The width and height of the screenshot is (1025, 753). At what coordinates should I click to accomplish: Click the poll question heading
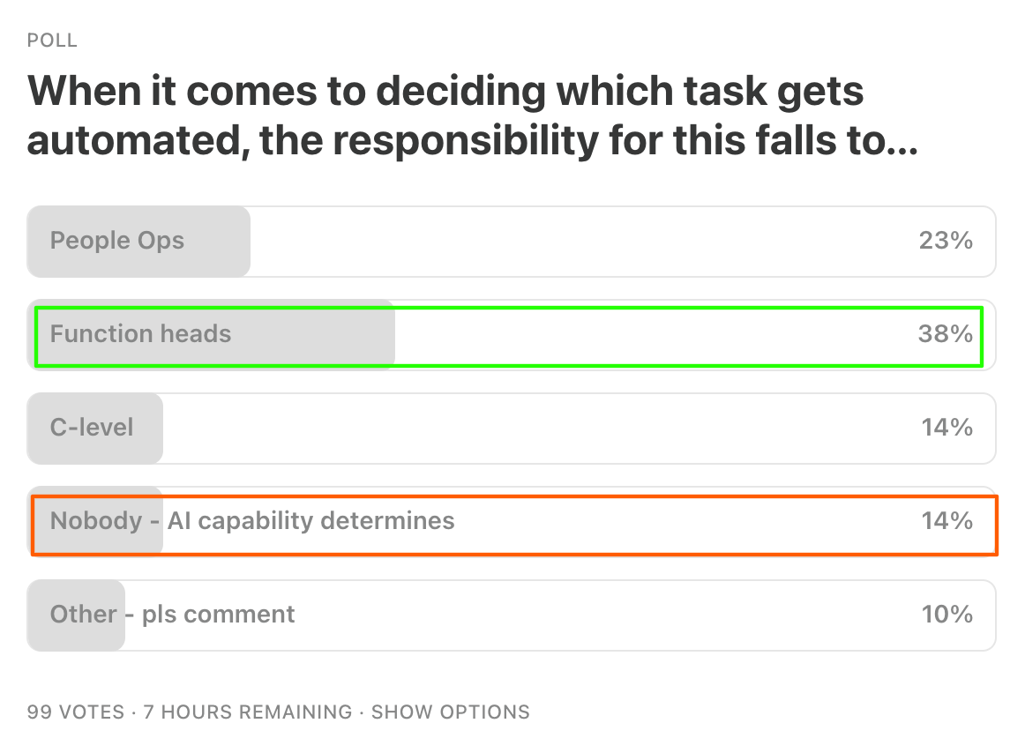474,115
